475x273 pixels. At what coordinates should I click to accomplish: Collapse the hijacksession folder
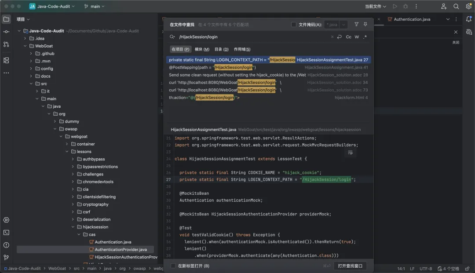click(73, 227)
